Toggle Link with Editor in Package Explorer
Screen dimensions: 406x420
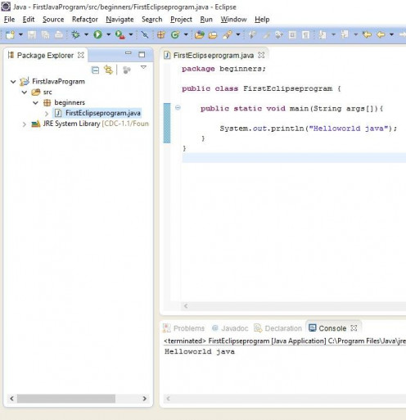108,70
